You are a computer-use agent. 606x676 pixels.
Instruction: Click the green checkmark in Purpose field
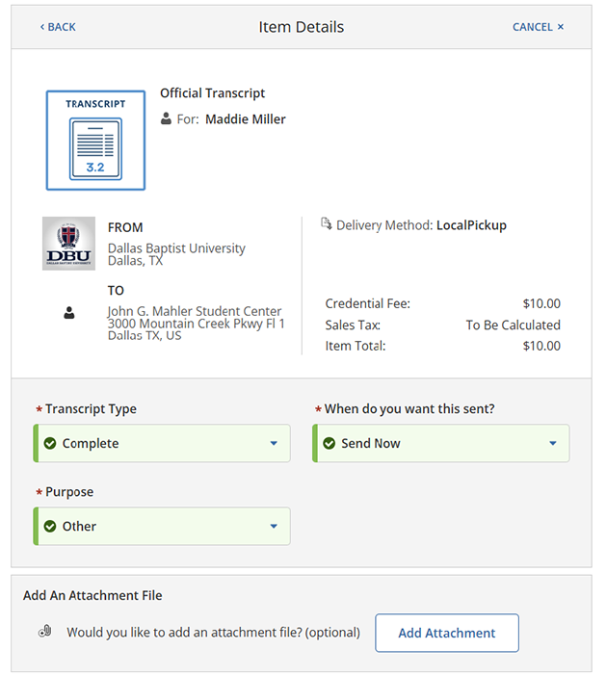[50, 527]
